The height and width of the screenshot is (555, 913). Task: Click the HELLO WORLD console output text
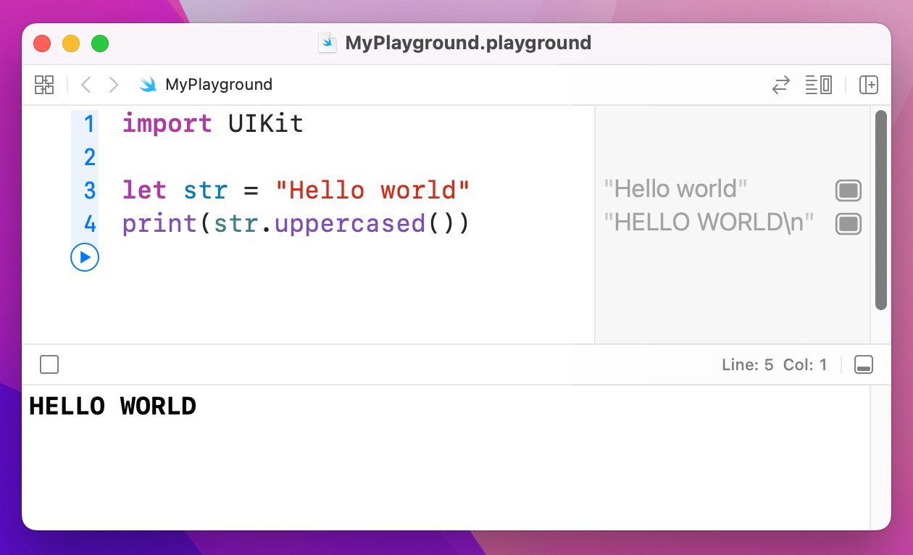coord(112,406)
